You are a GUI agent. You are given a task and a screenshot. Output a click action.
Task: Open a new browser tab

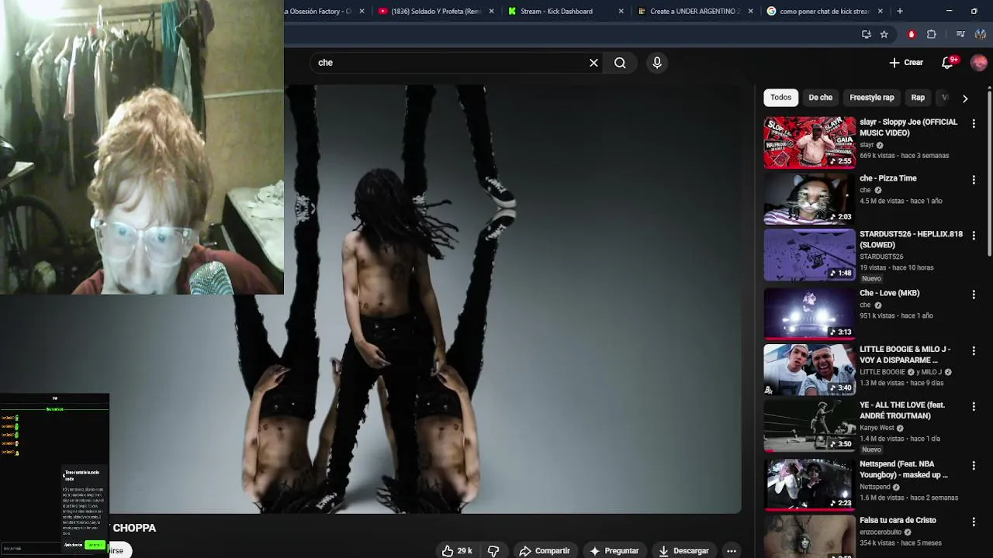coord(900,11)
